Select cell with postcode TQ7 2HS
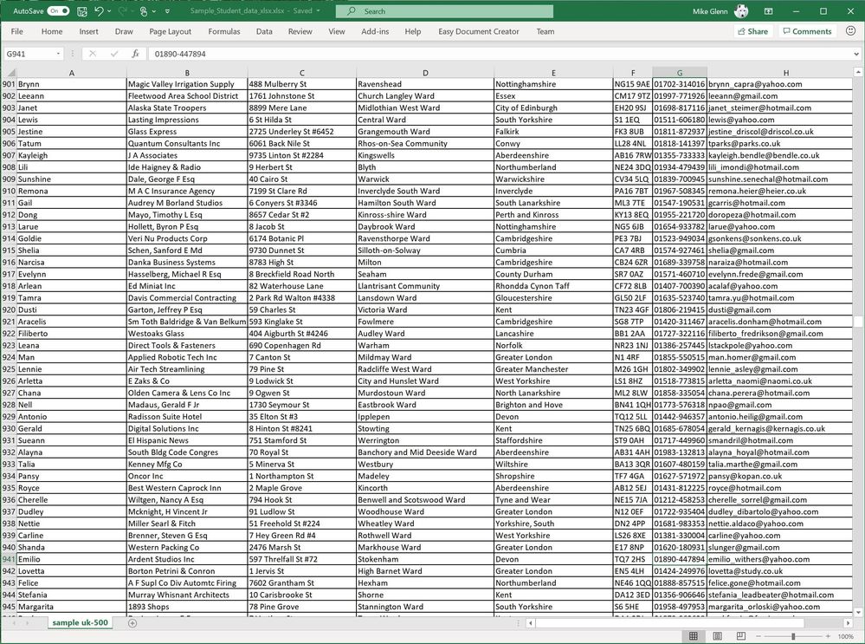The width and height of the screenshot is (865, 644). tap(633, 559)
